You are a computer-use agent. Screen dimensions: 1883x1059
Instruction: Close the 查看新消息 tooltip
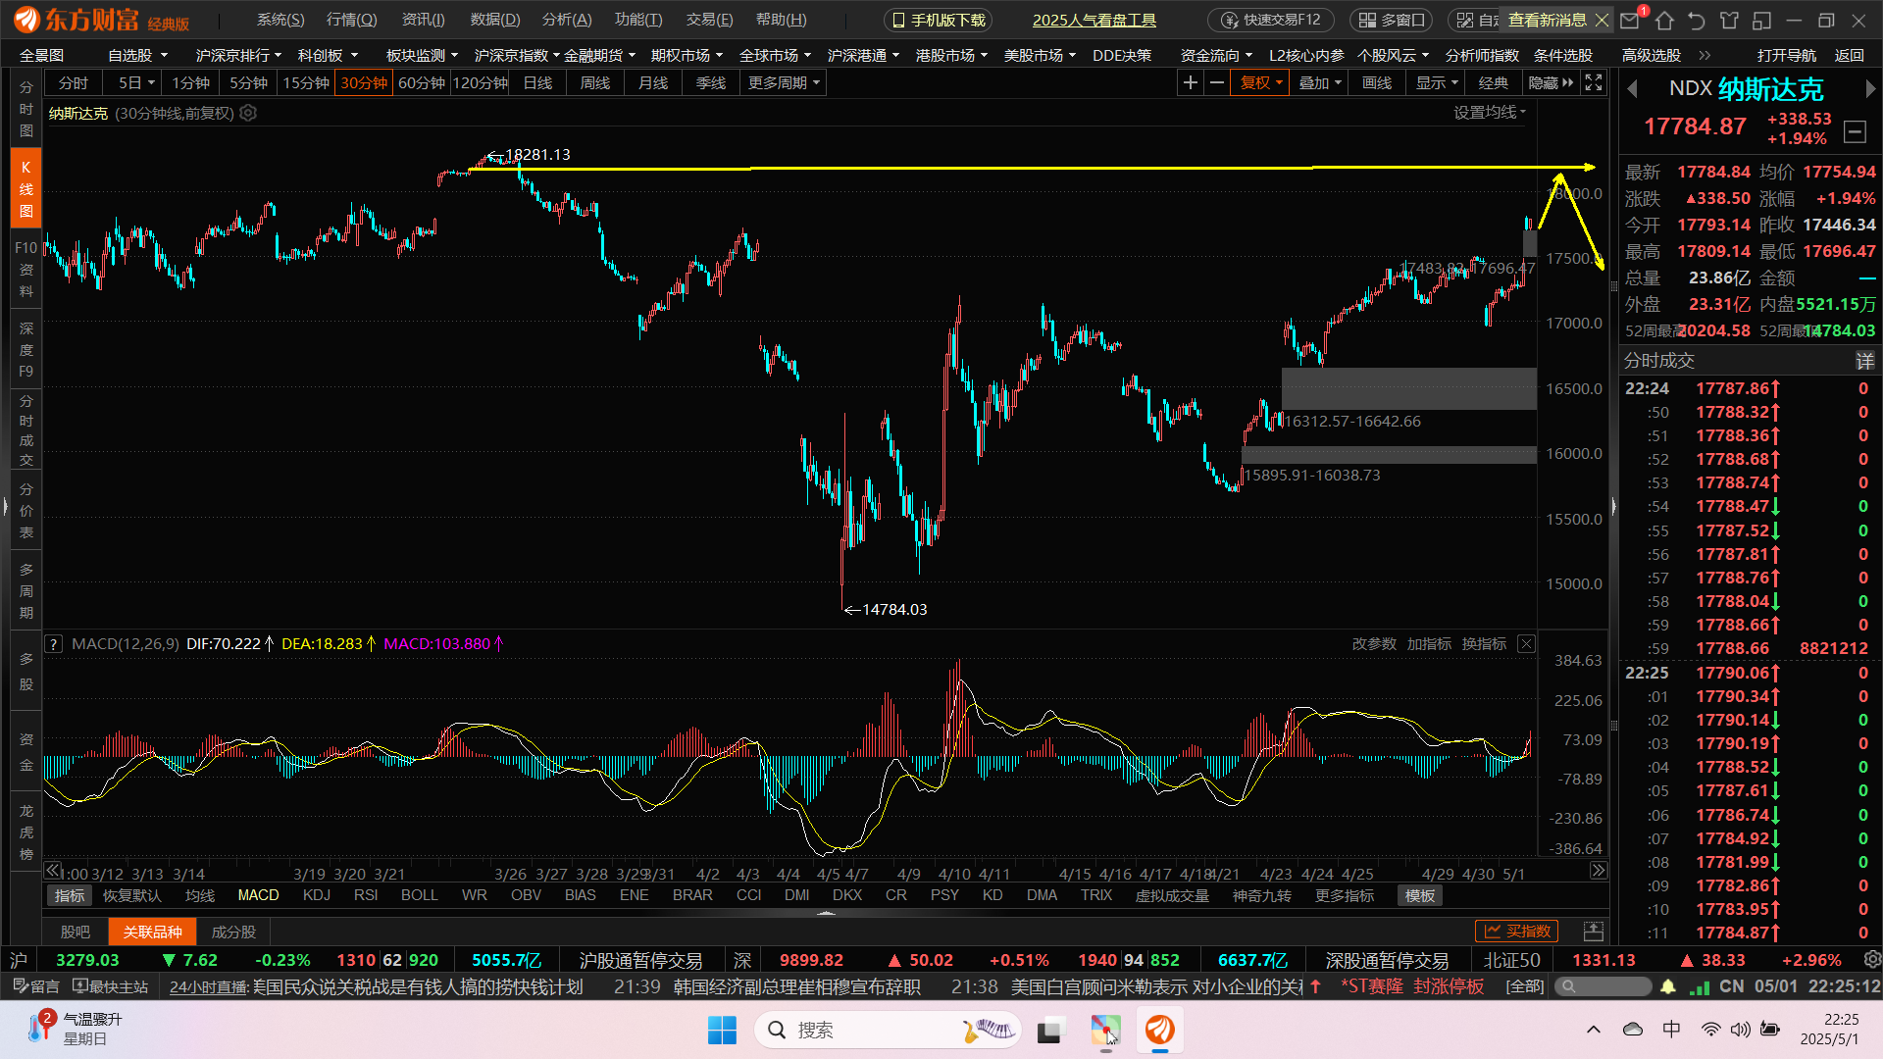pyautogui.click(x=1602, y=20)
